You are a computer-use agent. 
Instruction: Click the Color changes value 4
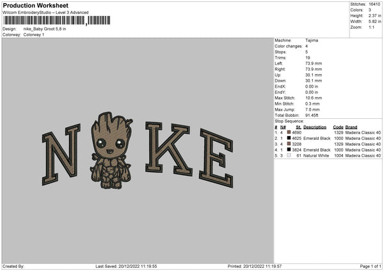(x=307, y=46)
